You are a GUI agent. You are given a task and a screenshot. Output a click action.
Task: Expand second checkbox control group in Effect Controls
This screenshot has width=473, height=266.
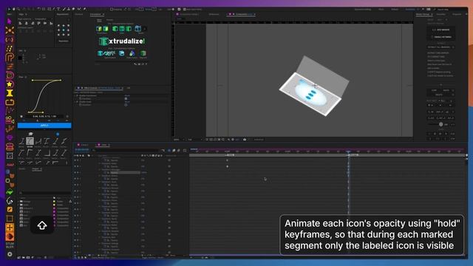[x=75, y=102]
